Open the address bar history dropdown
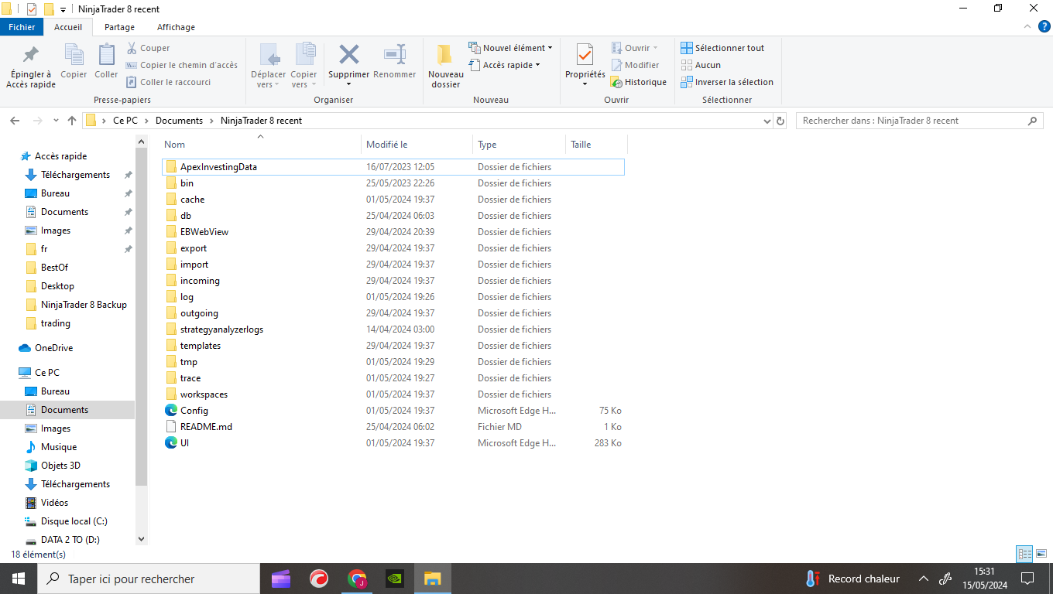Image resolution: width=1053 pixels, height=594 pixels. click(x=767, y=121)
